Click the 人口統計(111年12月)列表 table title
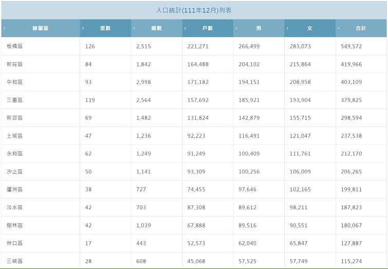 click(x=194, y=10)
